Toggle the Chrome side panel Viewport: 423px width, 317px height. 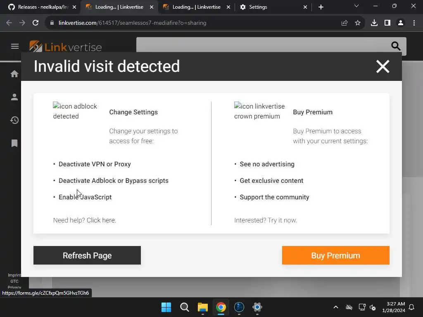pos(387,23)
